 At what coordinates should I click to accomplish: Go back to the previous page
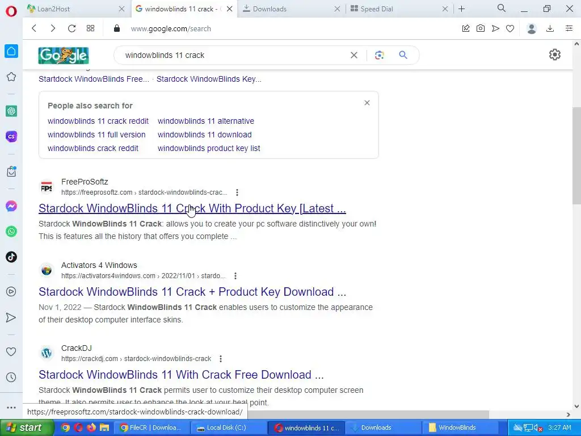[34, 28]
